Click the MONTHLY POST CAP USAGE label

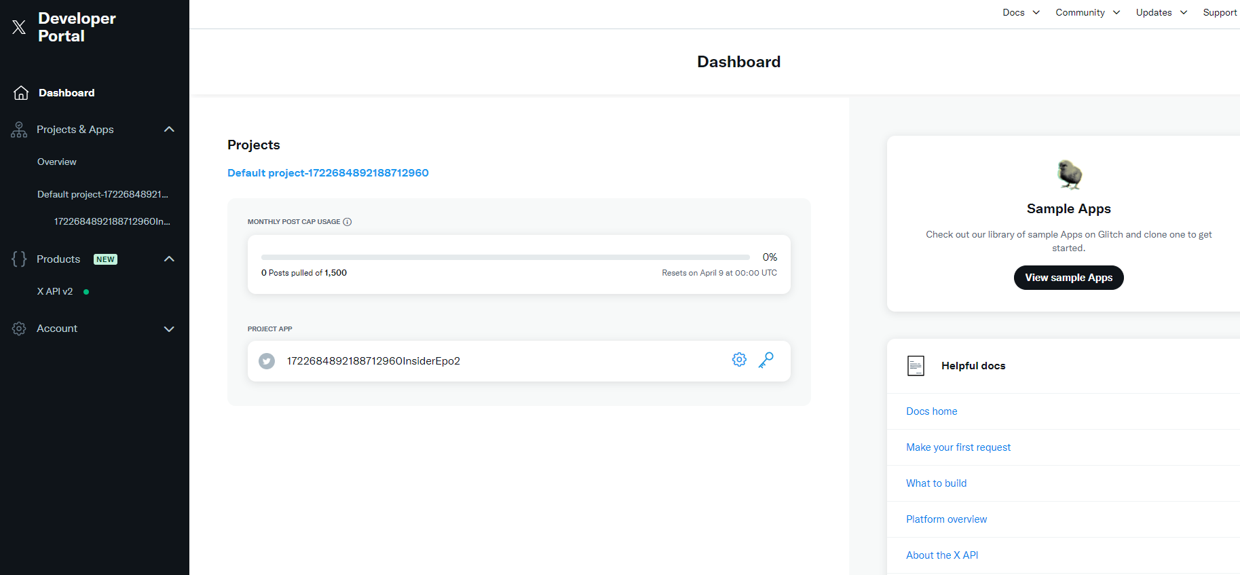click(294, 222)
